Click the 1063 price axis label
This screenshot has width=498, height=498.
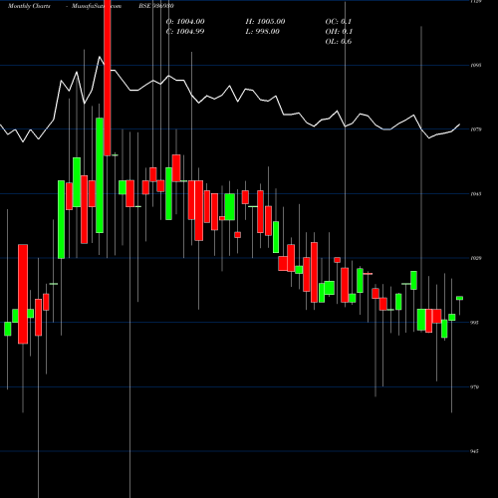point(476,194)
